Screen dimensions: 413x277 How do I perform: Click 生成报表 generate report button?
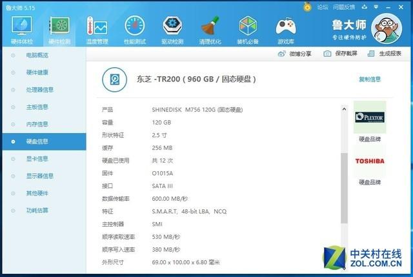[385, 54]
